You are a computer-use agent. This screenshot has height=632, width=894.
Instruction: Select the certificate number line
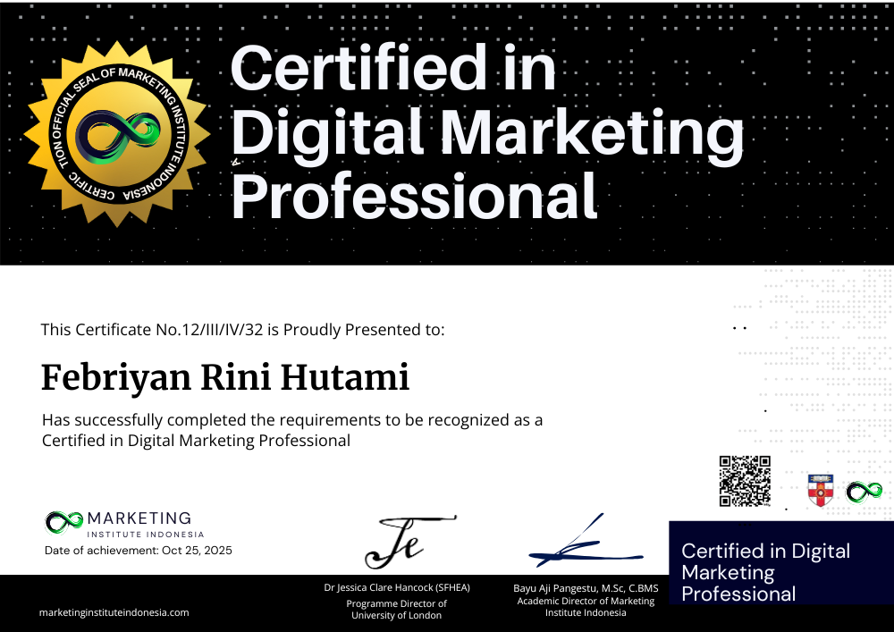click(x=242, y=329)
